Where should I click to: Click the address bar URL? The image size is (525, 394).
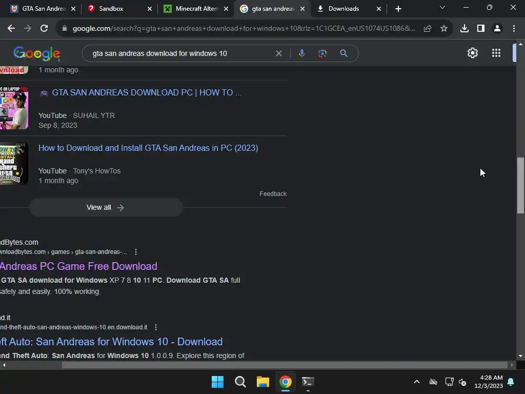[x=244, y=29]
